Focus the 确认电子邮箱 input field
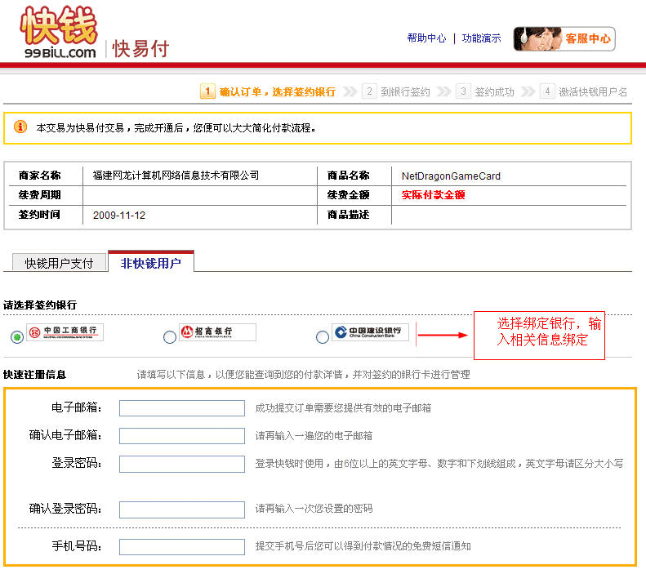The image size is (646, 574). click(181, 436)
